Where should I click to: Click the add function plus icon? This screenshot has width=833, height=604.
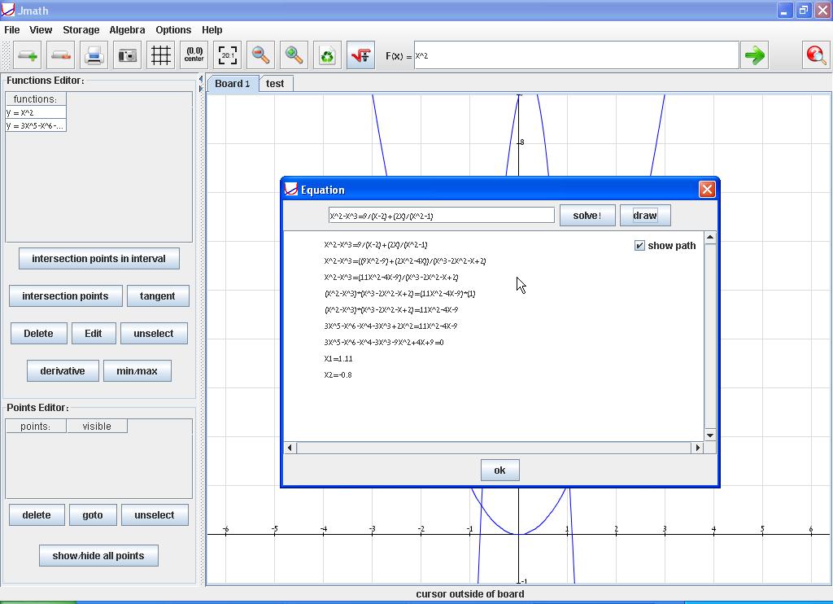(x=28, y=55)
